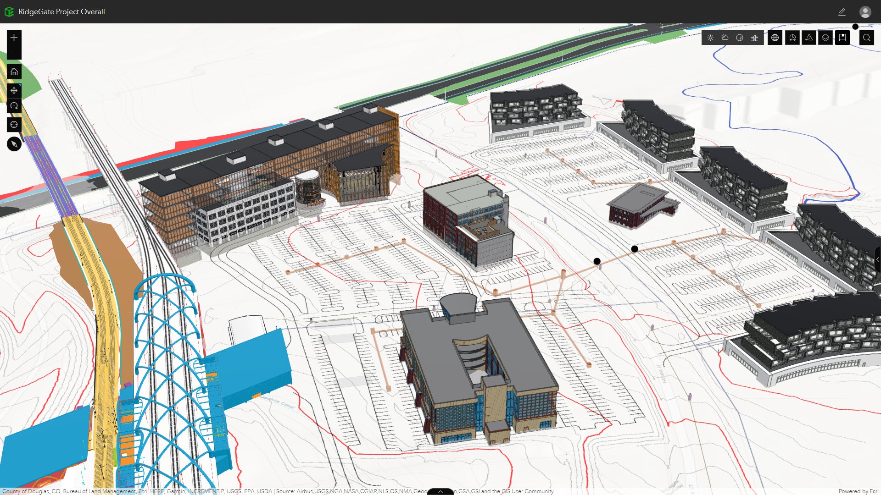Reset the compass orientation to north
Viewport: 881px width, 495px height.
[14, 144]
